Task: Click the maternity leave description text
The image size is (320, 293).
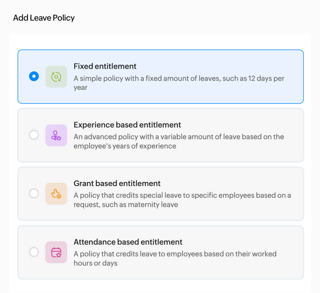Action: 182,200
